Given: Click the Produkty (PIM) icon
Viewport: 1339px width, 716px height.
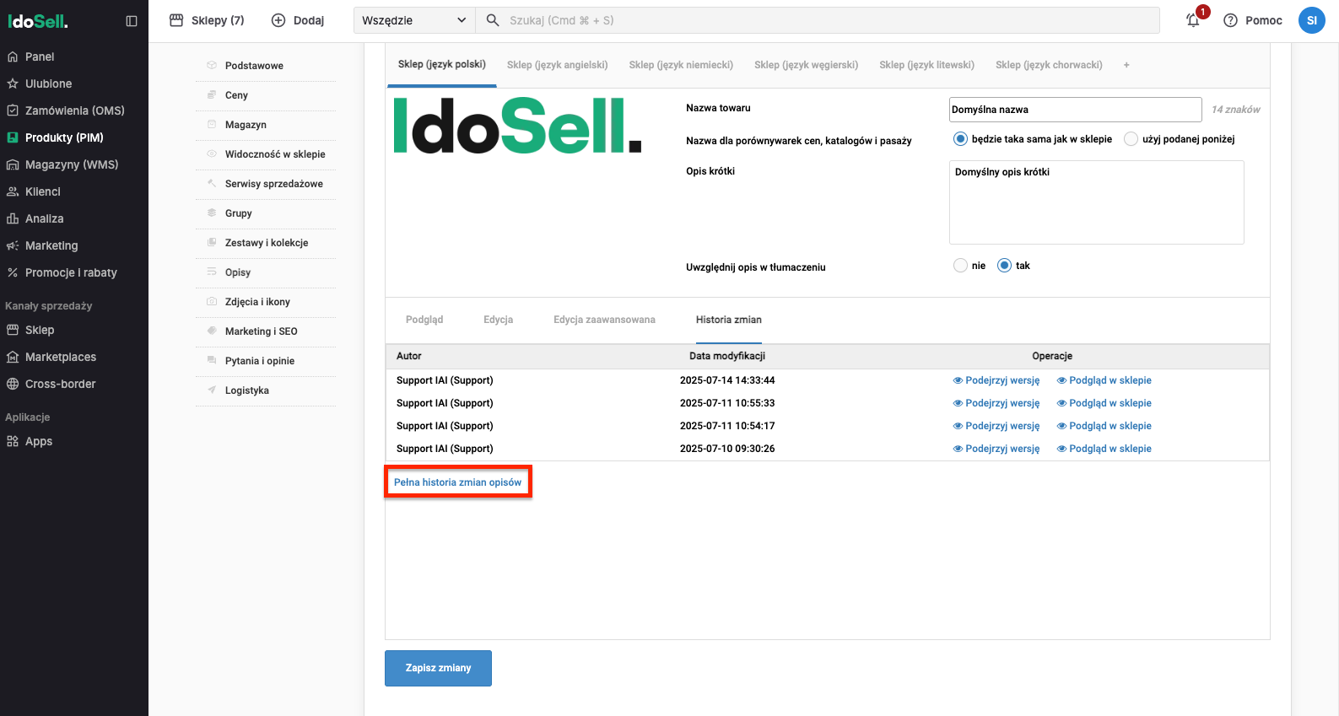Looking at the screenshot, I should (13, 137).
